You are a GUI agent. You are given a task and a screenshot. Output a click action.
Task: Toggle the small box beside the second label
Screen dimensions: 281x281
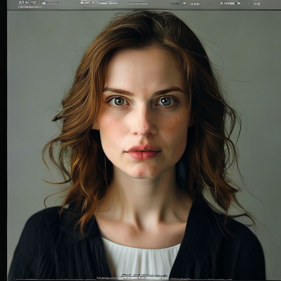[43, 3]
